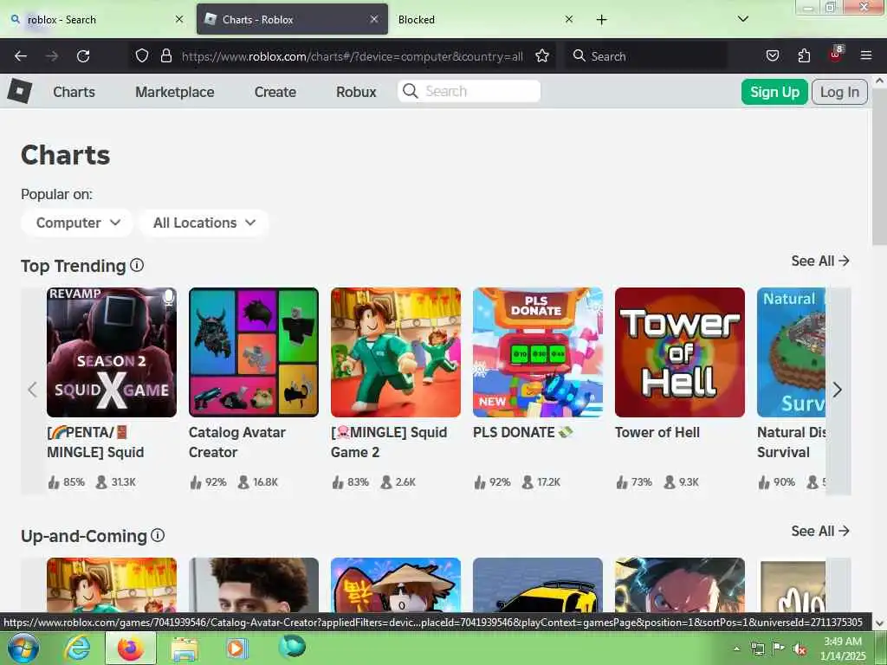Click the muted volume tray icon

click(800, 649)
